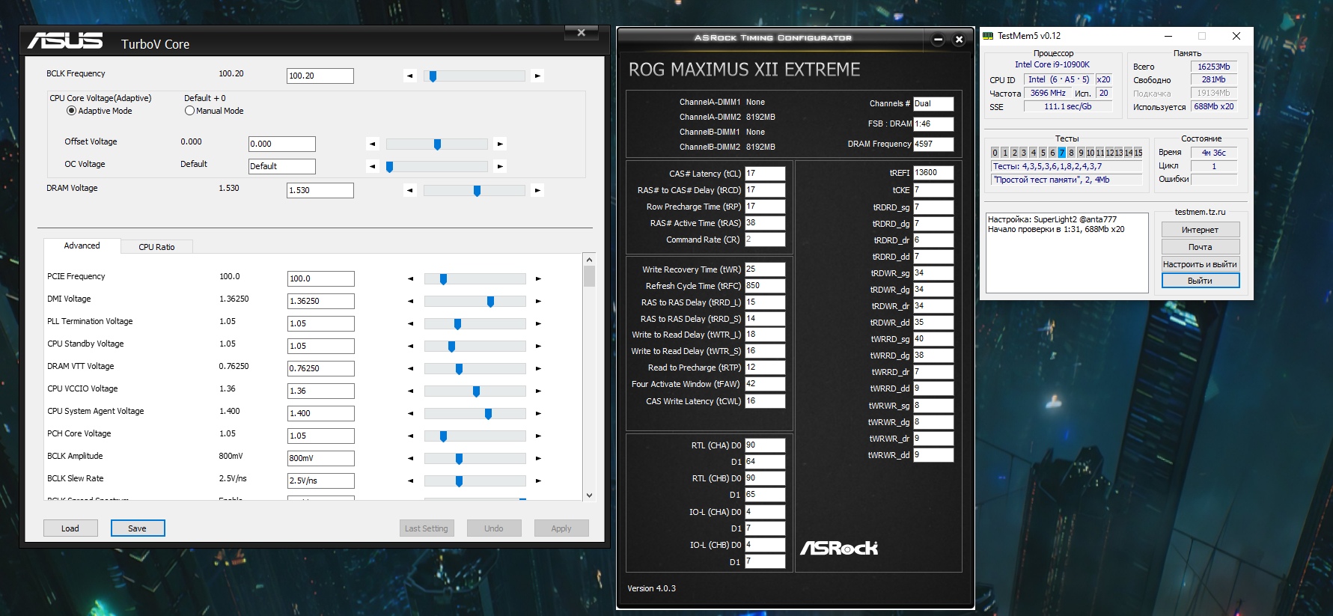Click the Настроить и выйти button
Image resolution: width=1333 pixels, height=616 pixels.
1201,264
